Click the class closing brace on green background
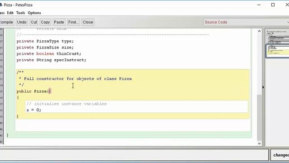 point(8,135)
